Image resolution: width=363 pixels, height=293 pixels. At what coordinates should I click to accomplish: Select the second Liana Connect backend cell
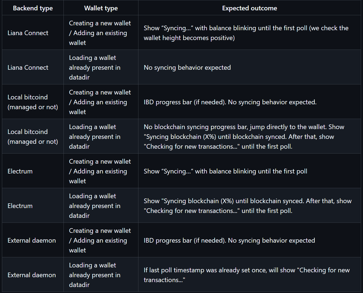coord(33,67)
